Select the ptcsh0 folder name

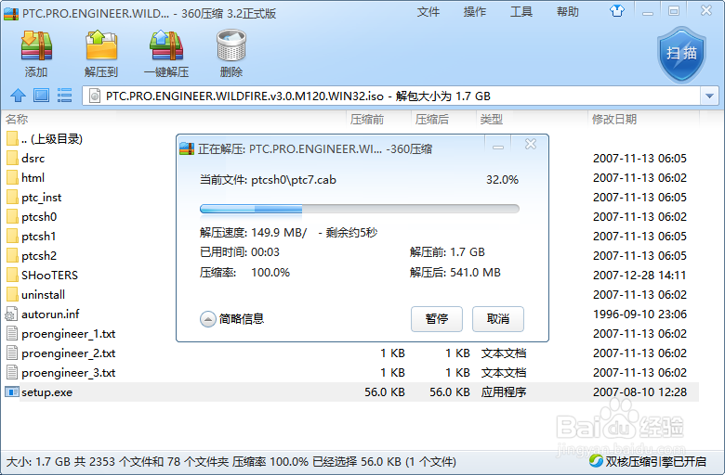point(39,216)
